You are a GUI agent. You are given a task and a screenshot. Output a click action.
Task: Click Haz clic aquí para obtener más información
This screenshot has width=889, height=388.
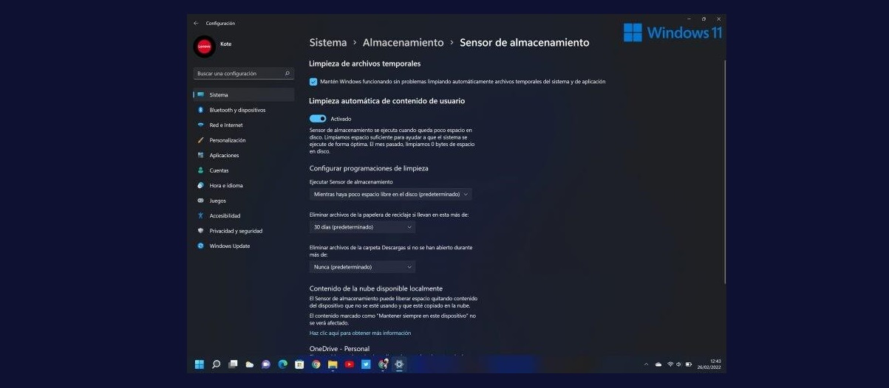[360, 333]
